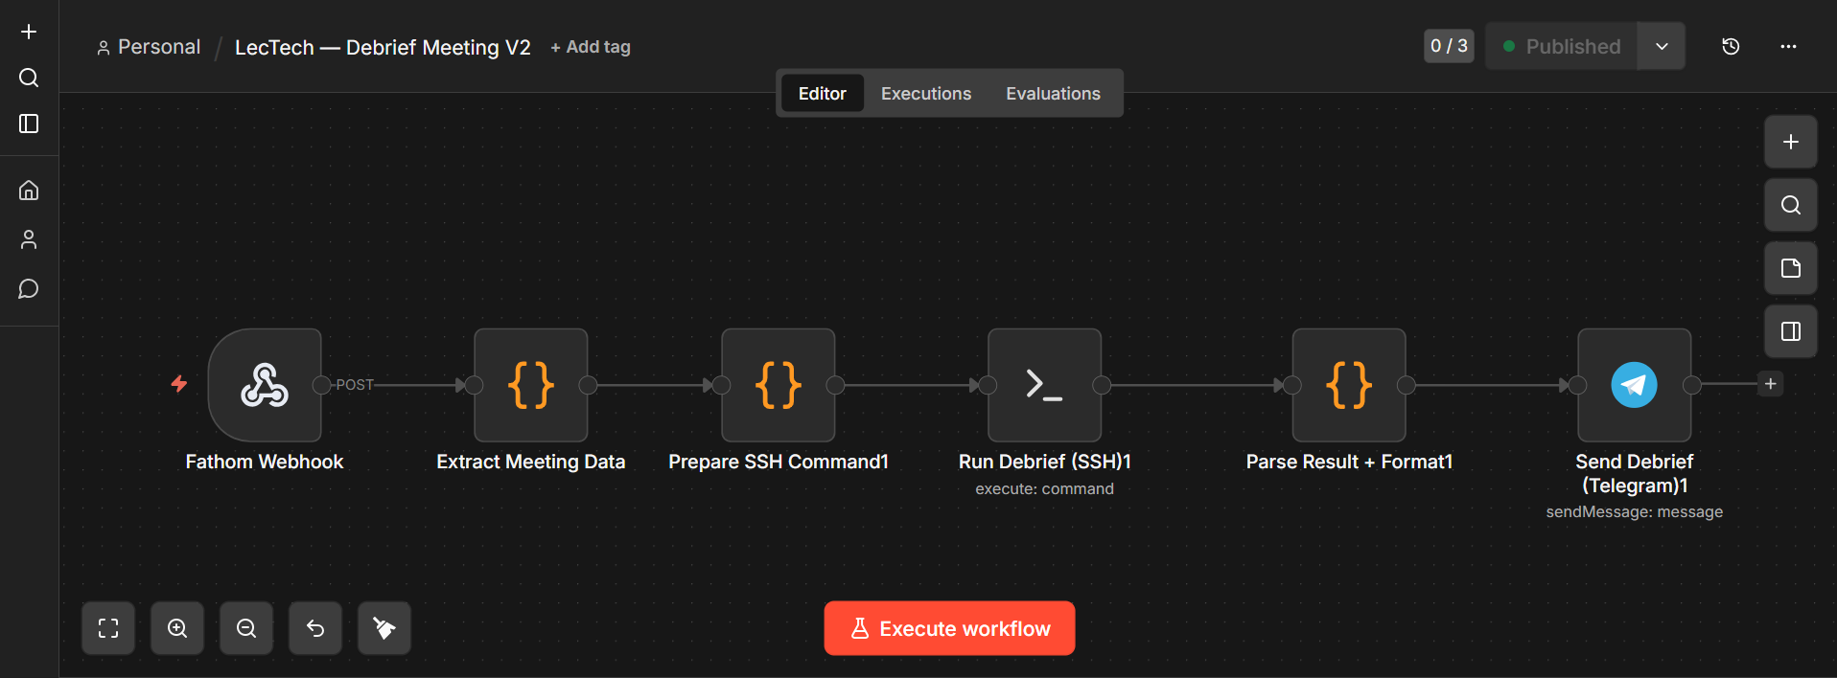Viewport: 1837px width, 678px height.
Task: Tidy up the workflow nodes
Action: (384, 628)
